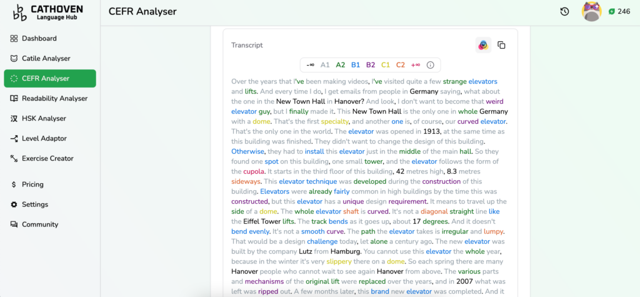The image size is (640, 297).
Task: Click the colorful circles icon in Transcript
Action: pos(483,45)
